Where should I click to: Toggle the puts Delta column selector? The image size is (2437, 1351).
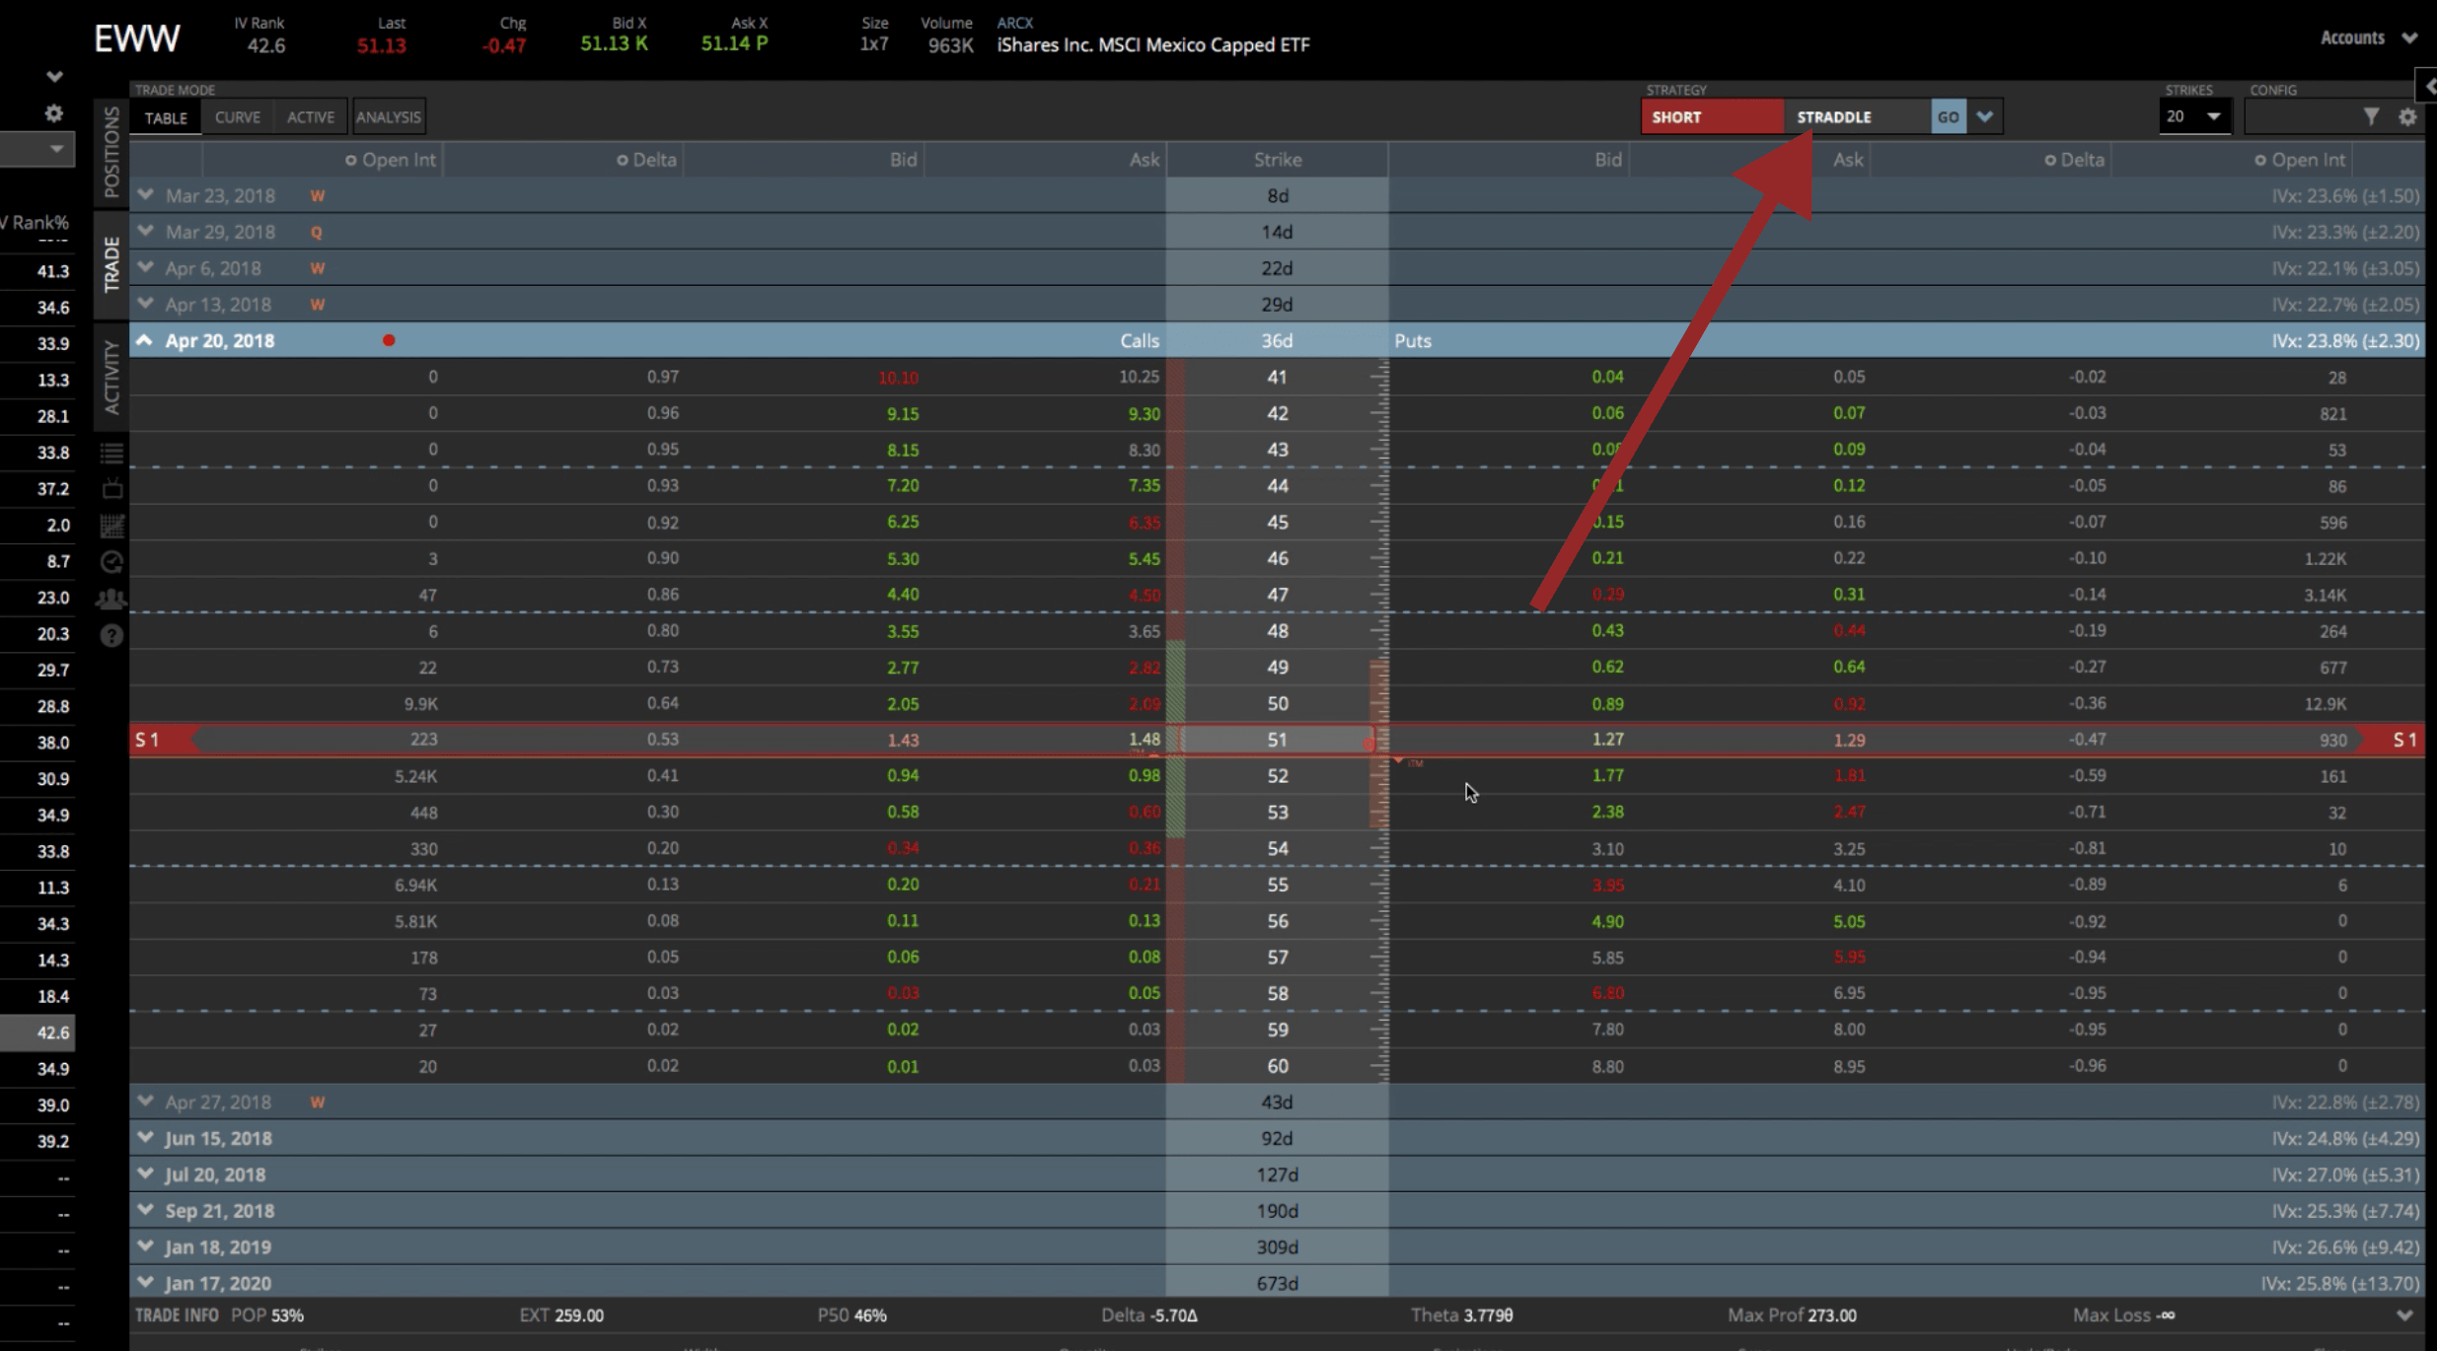[2049, 160]
